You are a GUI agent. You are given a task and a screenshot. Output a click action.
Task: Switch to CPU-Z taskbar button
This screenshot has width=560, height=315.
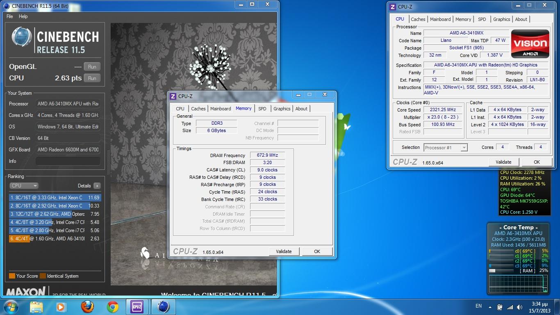[x=137, y=307]
